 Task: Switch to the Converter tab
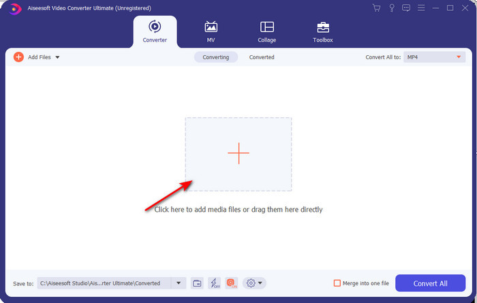[155, 31]
